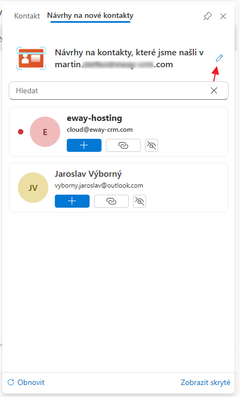
Task: Select the Návrhy na nové kontakty tab
Action: pyautogui.click(x=90, y=16)
